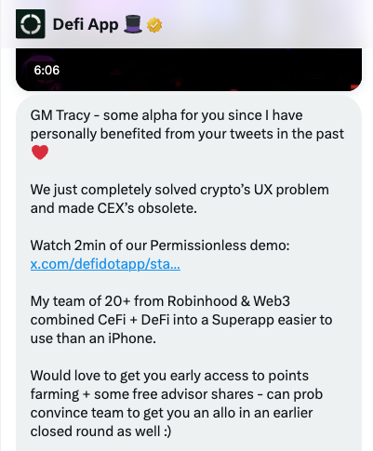Click the 'free advisor shares' line
Screen dimensions: 373x451
pyautogui.click(x=177, y=394)
